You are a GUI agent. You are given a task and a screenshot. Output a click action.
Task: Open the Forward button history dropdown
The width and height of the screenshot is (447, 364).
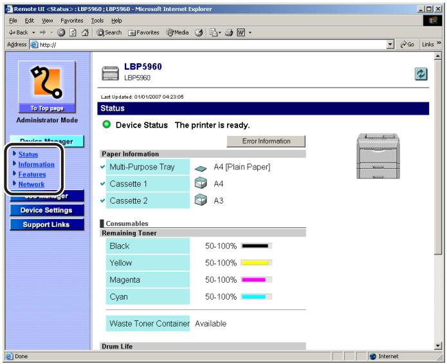(x=51, y=33)
